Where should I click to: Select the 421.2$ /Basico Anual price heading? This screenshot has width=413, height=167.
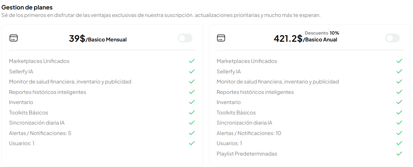305,39
